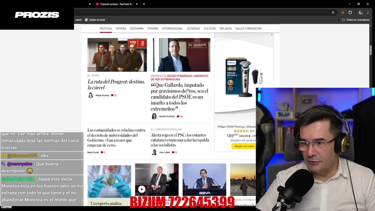The image size is (375, 211).
Task: Read 'Las comunidades se rebelan' article
Action: [116, 138]
